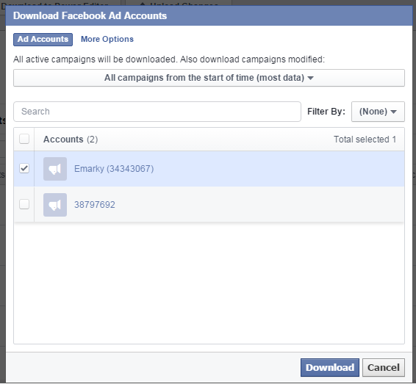The width and height of the screenshot is (416, 387).
Task: Click the Filter By: label
Action: [x=326, y=112]
